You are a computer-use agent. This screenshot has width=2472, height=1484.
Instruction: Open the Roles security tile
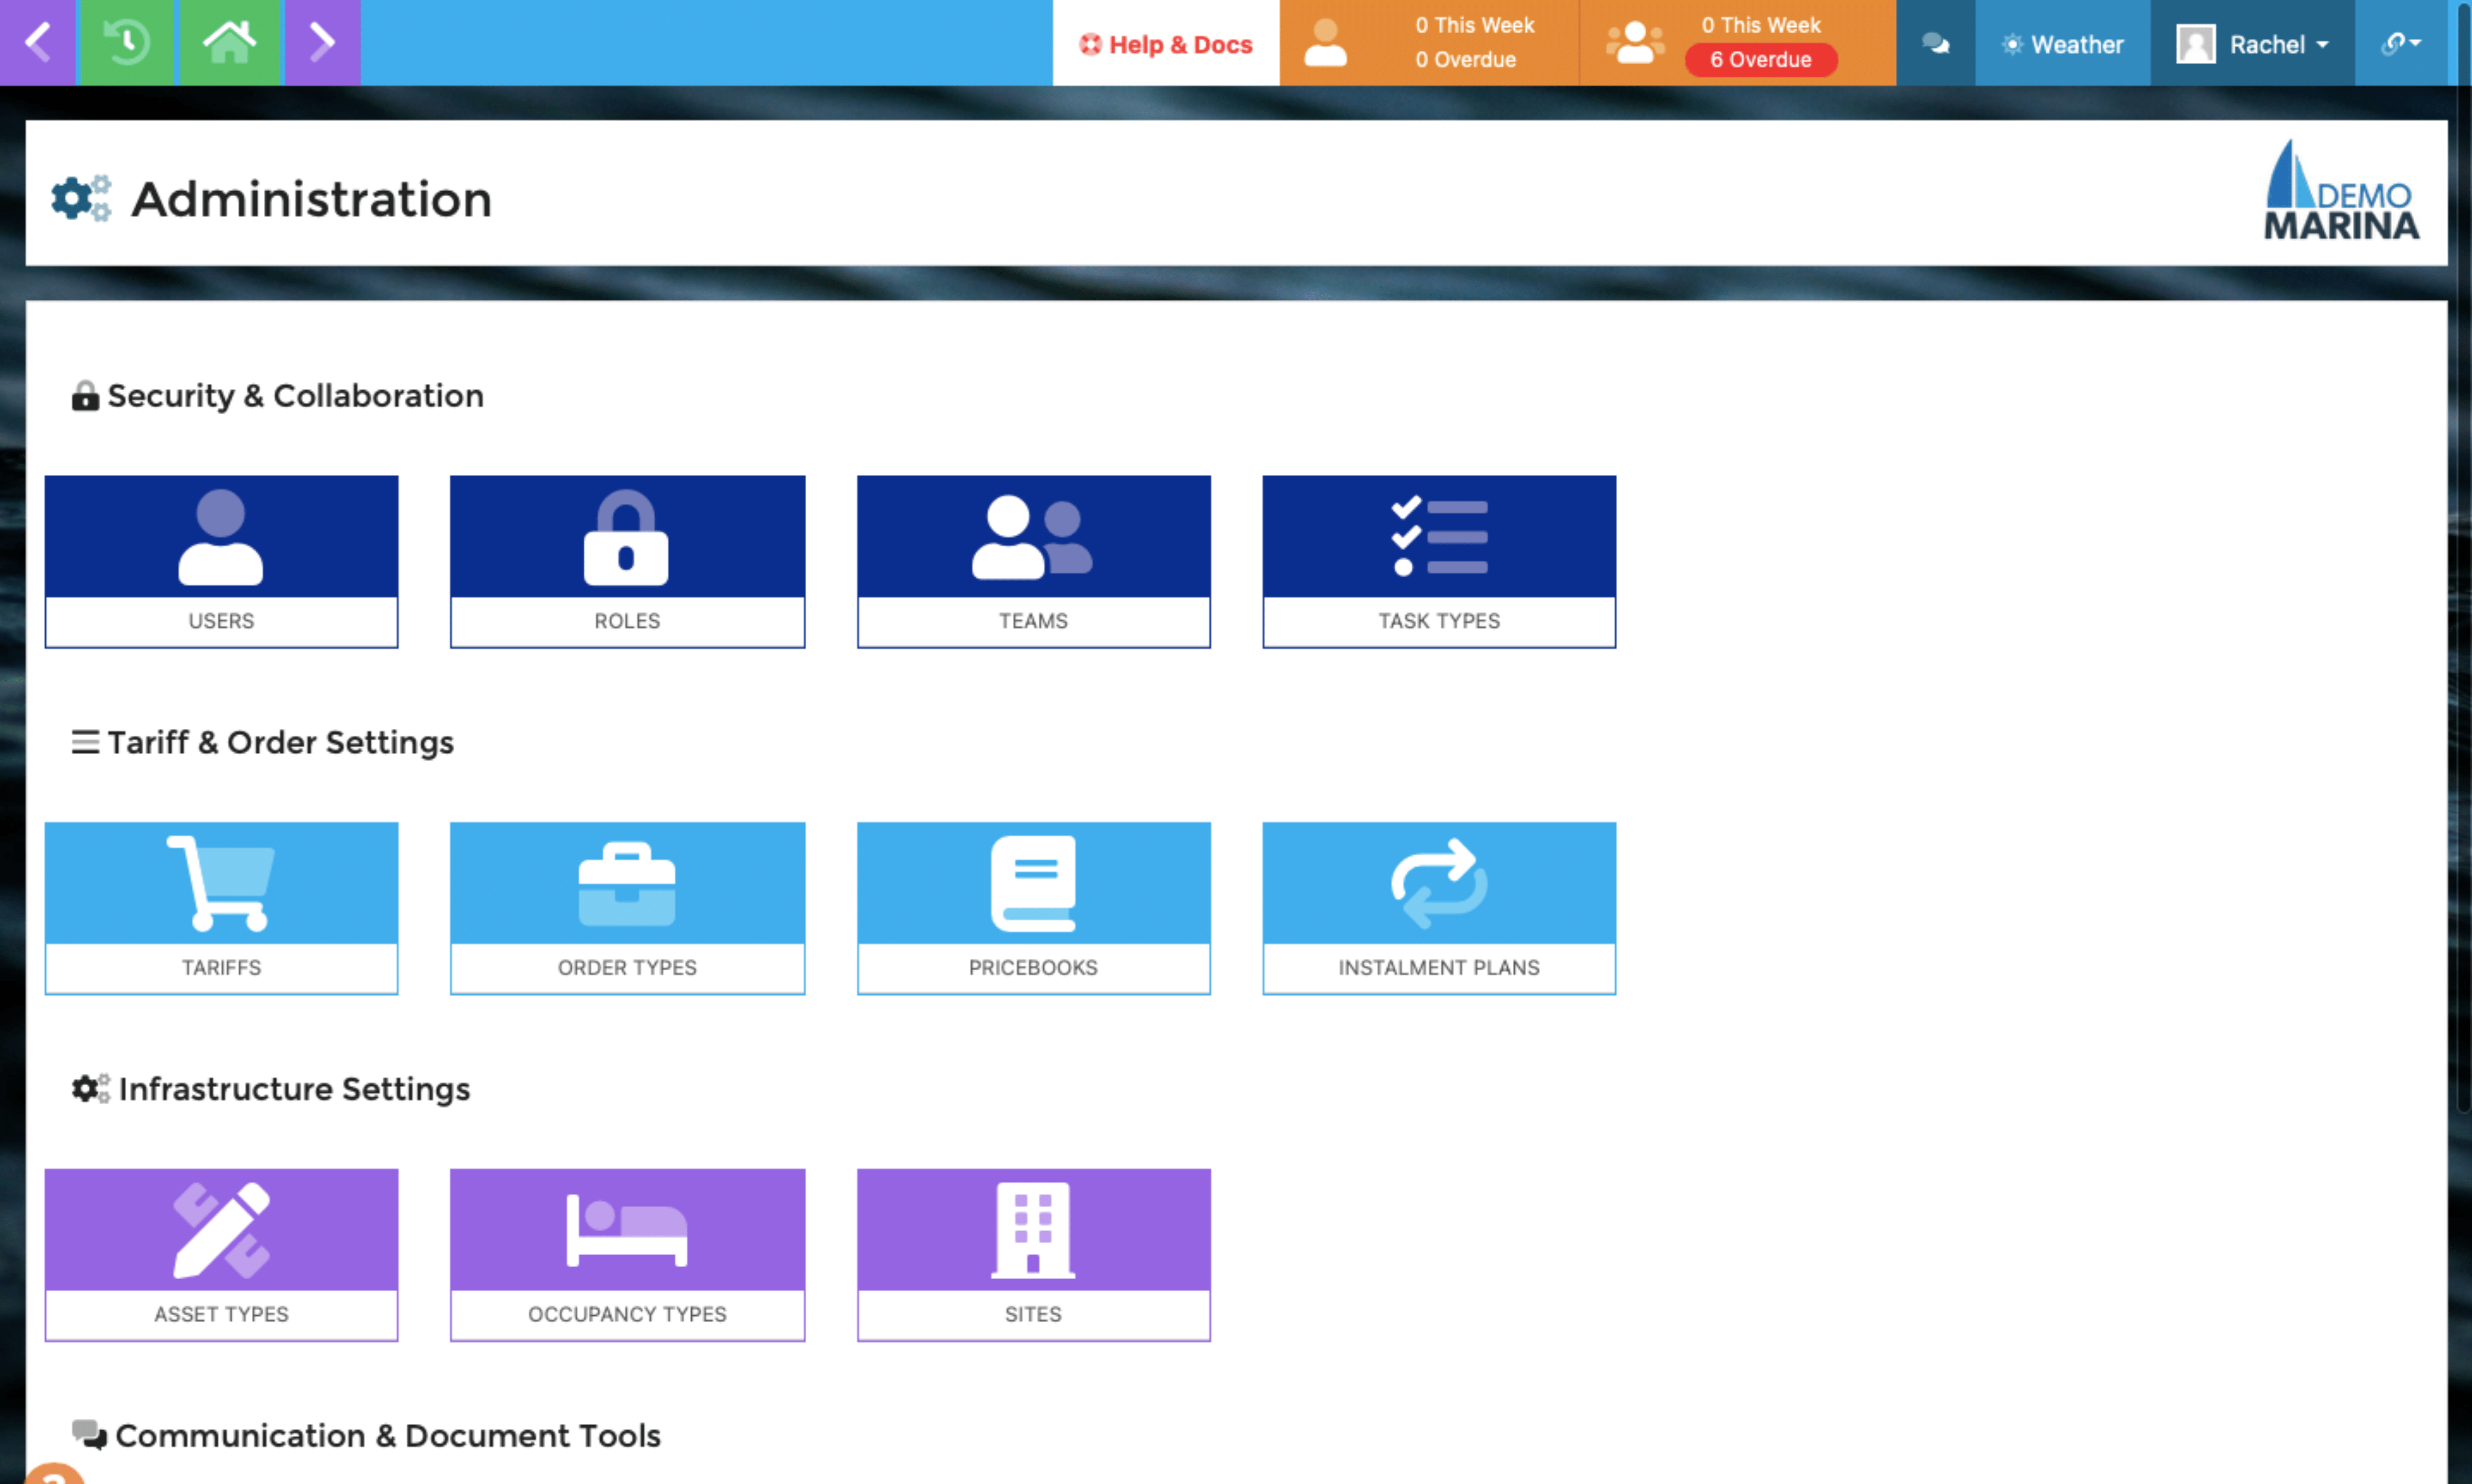pyautogui.click(x=627, y=560)
